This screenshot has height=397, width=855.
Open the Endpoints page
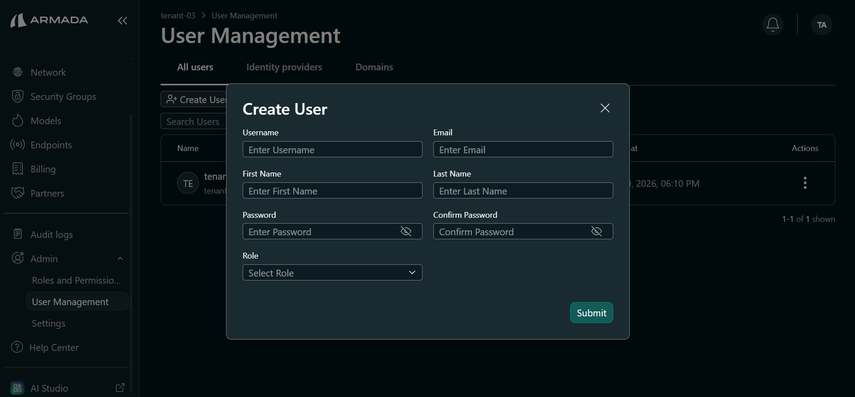(x=51, y=145)
